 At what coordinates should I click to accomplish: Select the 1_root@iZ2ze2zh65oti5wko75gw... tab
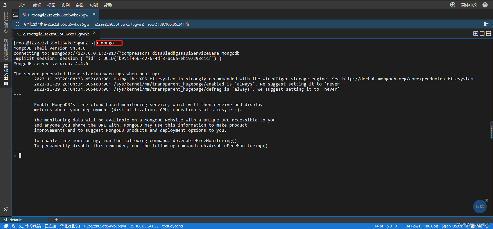point(59,15)
